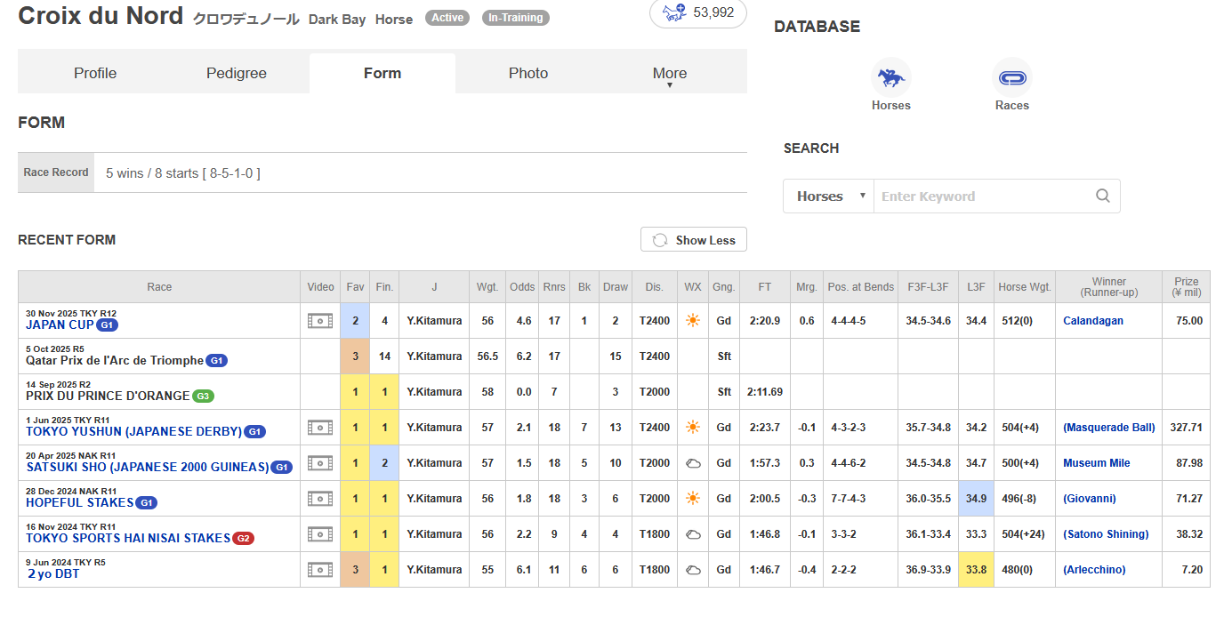The image size is (1224, 617).
Task: Click the Active status badge
Action: [x=447, y=18]
